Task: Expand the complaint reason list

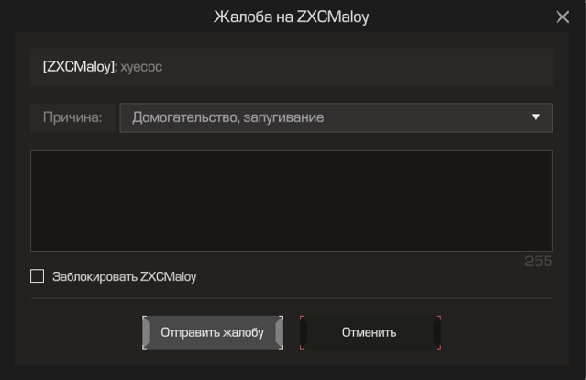Action: (x=336, y=117)
